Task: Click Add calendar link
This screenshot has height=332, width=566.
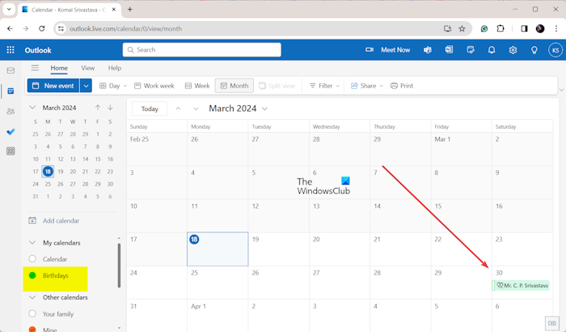Action: [54, 220]
